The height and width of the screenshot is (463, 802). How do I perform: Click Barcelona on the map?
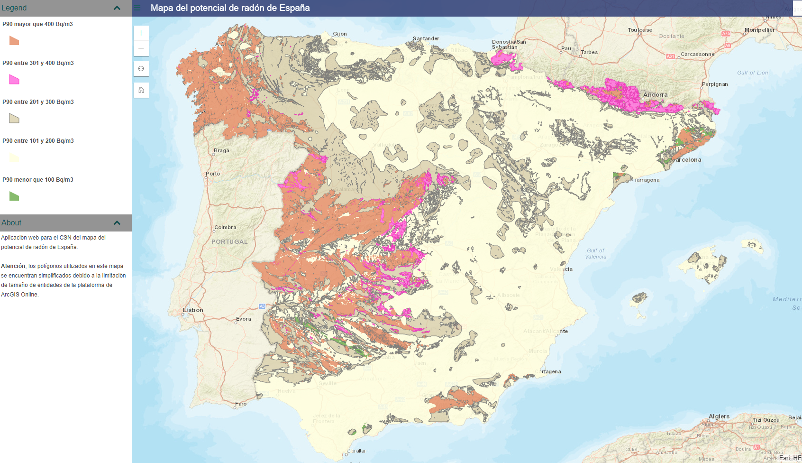click(687, 160)
